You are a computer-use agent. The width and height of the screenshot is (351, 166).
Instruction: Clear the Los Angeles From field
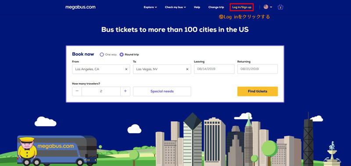[x=126, y=69]
